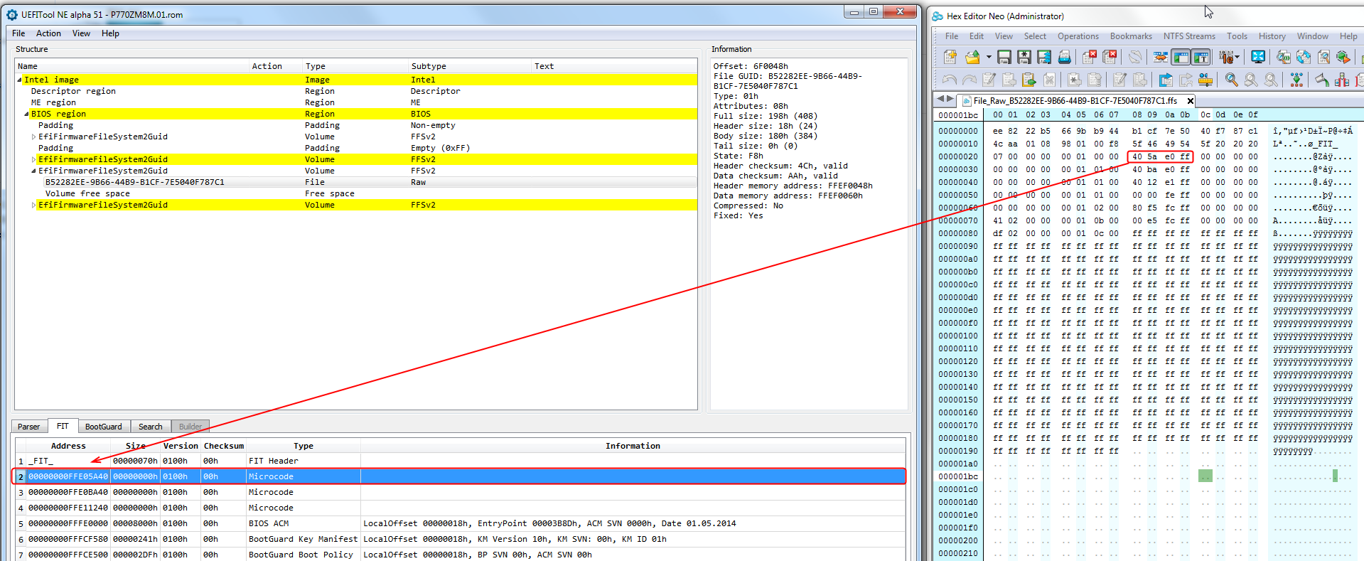Collapse the Intel image tree node
This screenshot has height=561, width=1364.
pyautogui.click(x=19, y=80)
